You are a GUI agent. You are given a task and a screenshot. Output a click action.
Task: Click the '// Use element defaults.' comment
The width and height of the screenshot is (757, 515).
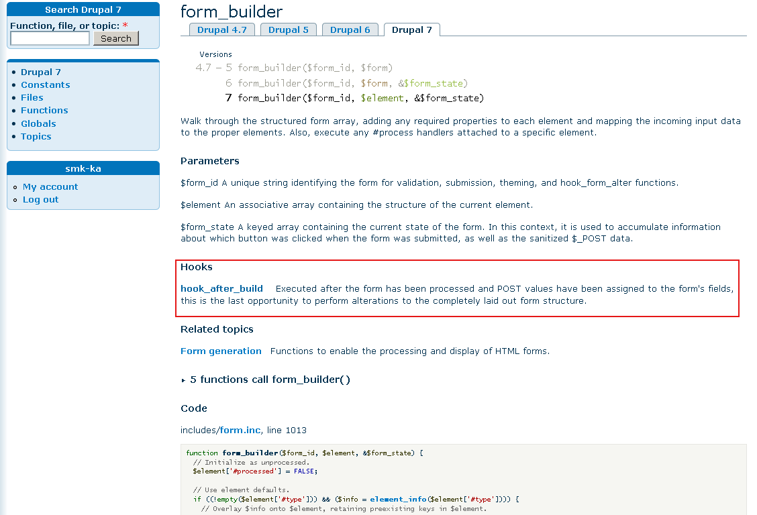(241, 490)
